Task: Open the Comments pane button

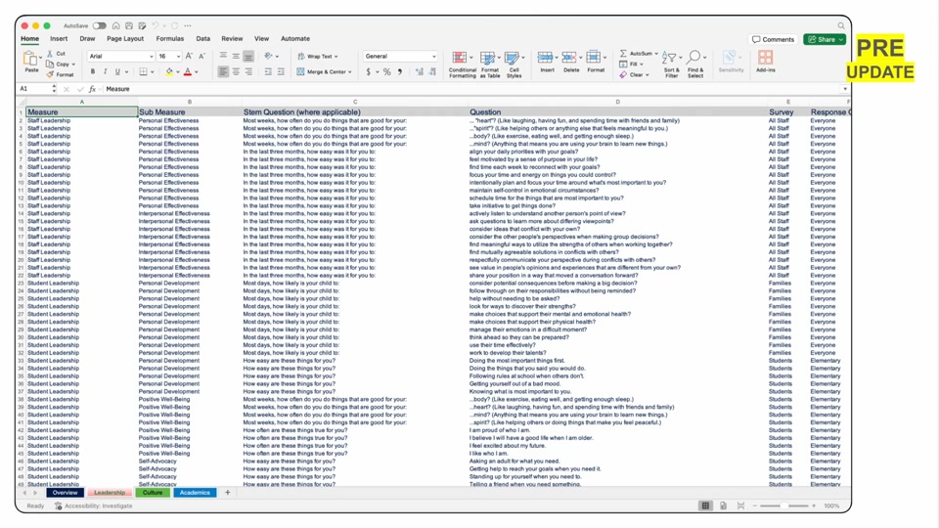Action: (x=773, y=39)
